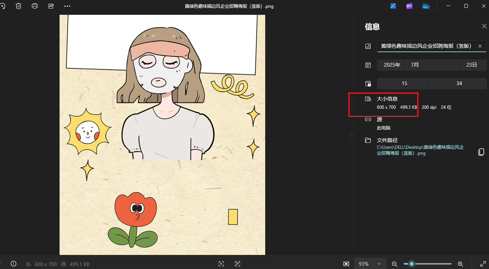The width and height of the screenshot is (489, 269).
Task: Select the 7月 month field
Action: (x=432, y=65)
